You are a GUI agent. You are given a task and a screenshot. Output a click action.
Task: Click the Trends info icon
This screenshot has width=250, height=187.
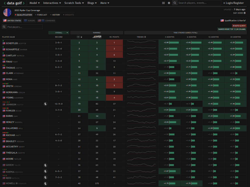click(145, 37)
